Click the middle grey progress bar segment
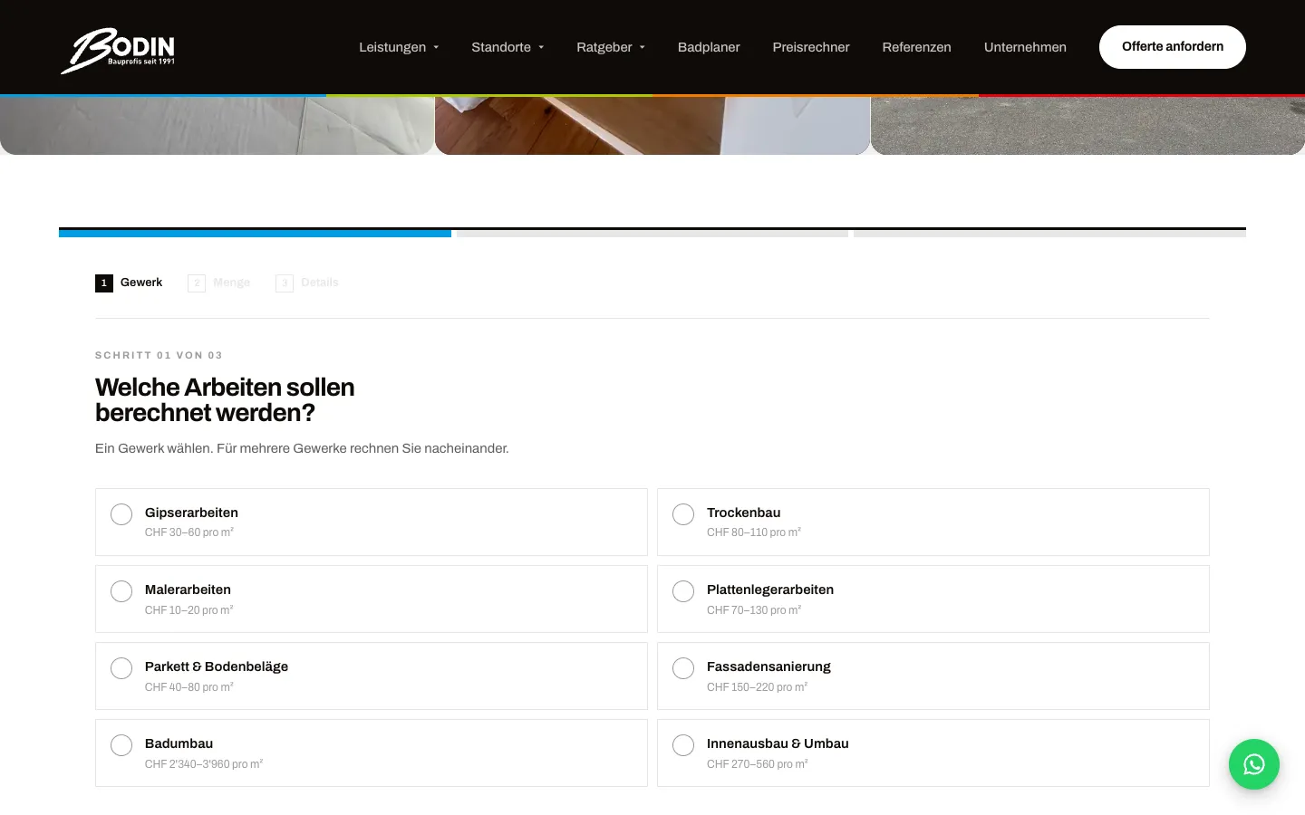Viewport: 1305px width, 815px height. click(652, 233)
